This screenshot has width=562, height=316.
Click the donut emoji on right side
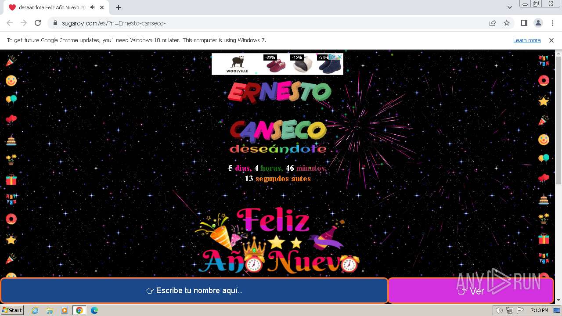click(x=544, y=81)
